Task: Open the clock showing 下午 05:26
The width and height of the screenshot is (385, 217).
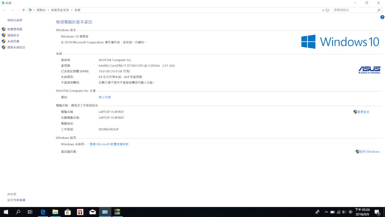Action: 362,212
